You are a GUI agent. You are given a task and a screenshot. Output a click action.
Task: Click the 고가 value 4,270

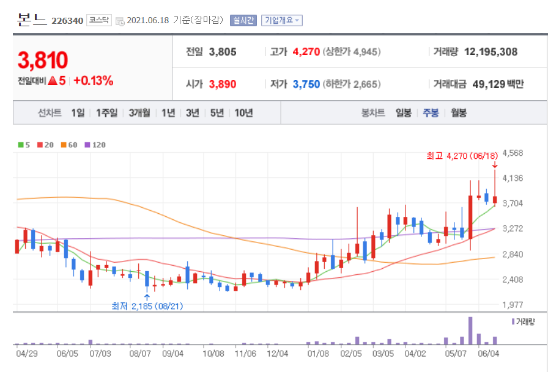coord(306,52)
